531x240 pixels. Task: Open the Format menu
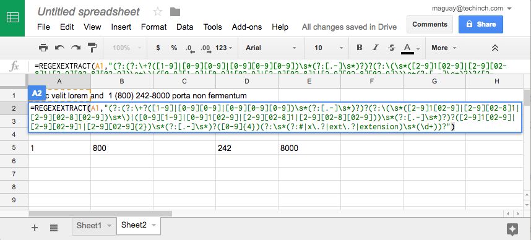click(x=153, y=27)
